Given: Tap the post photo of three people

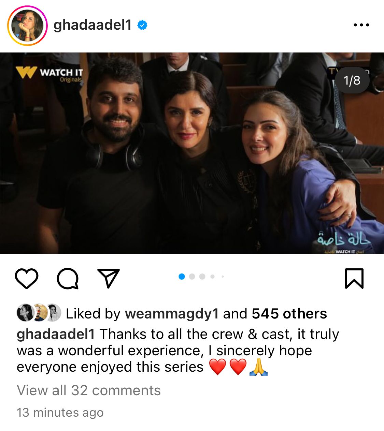Looking at the screenshot, I should click(x=192, y=153).
